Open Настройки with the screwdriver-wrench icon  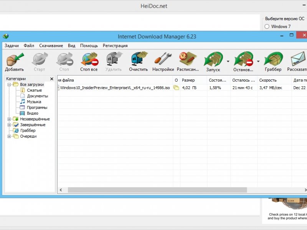[x=163, y=59]
